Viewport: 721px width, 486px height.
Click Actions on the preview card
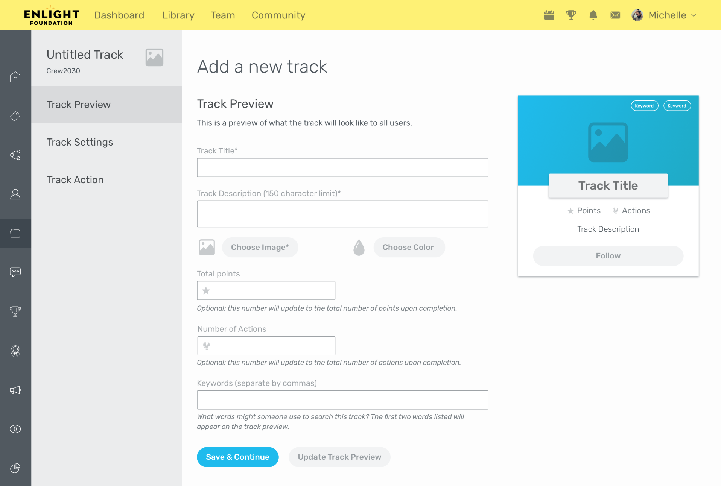[632, 211]
